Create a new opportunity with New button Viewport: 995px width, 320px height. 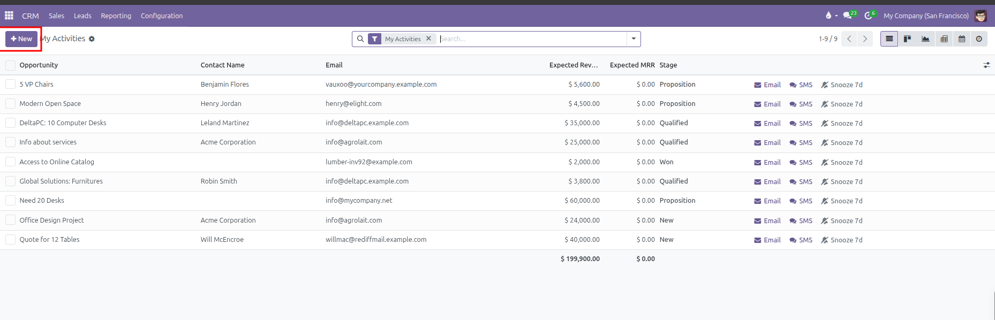pyautogui.click(x=21, y=39)
